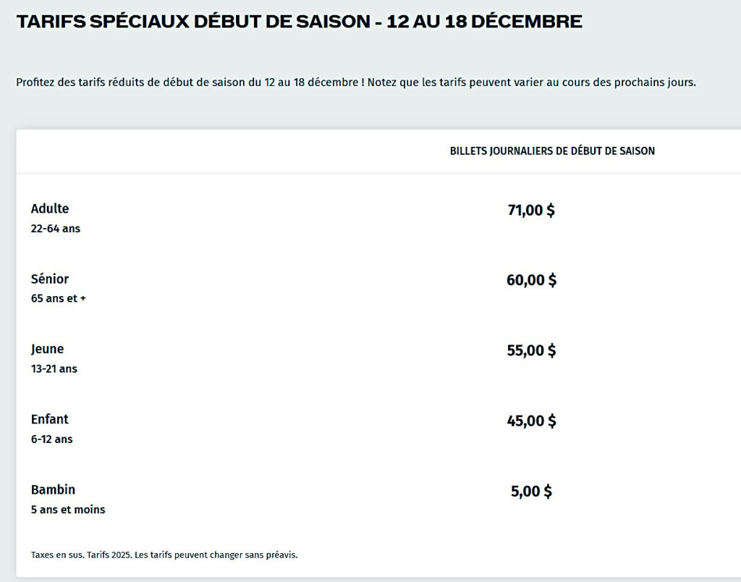Click the 6-12 ans age range

(51, 439)
